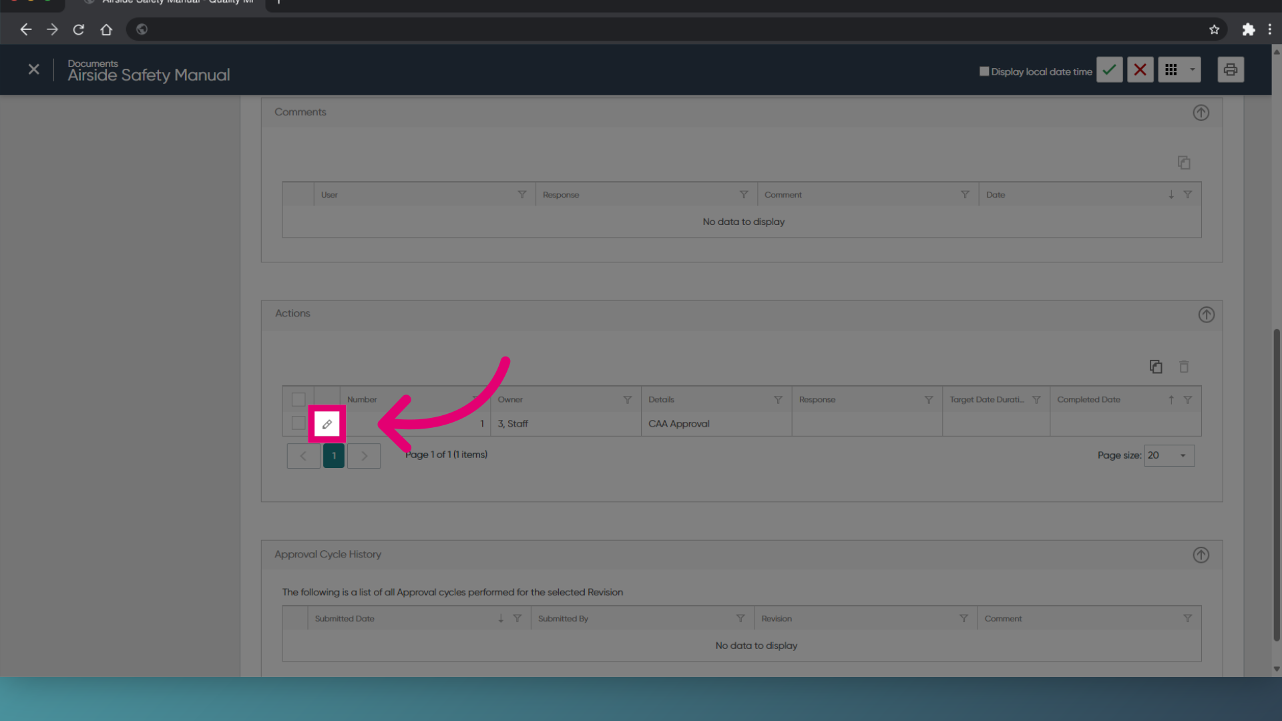1282x721 pixels.
Task: Filter the Comments Date column
Action: pos(1187,194)
